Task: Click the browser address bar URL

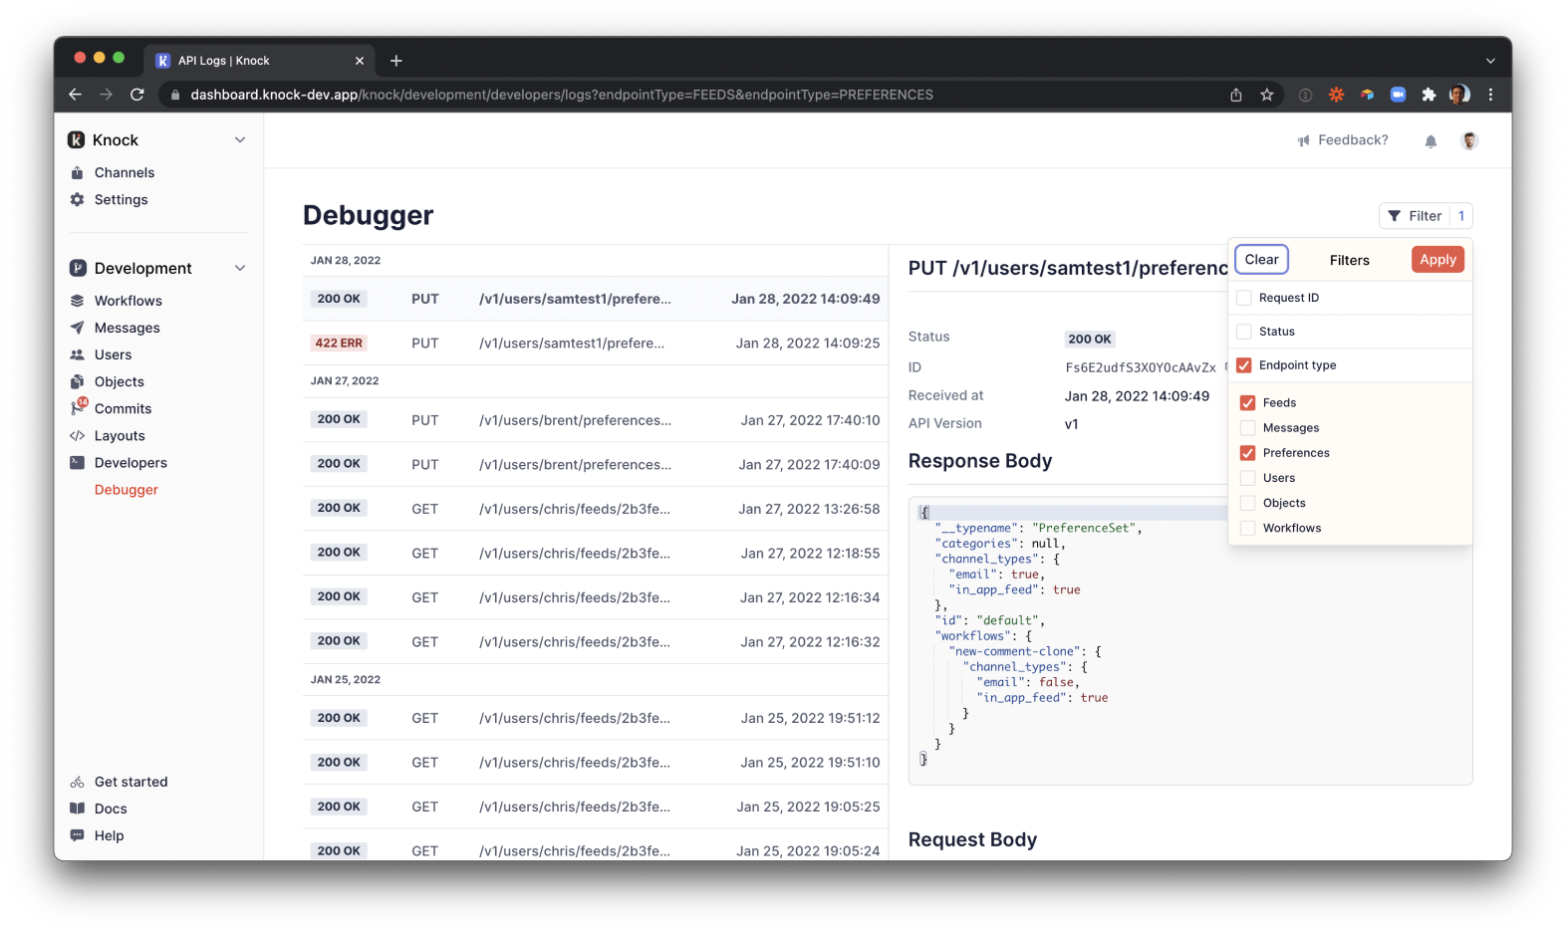Action: click(x=562, y=95)
